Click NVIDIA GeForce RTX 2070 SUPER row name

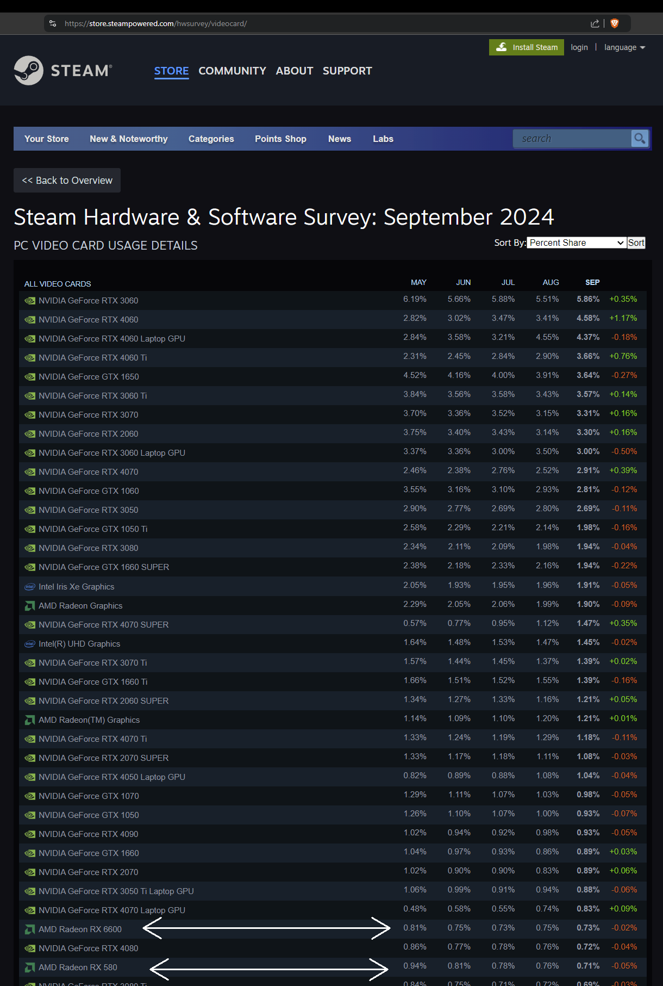click(x=104, y=758)
